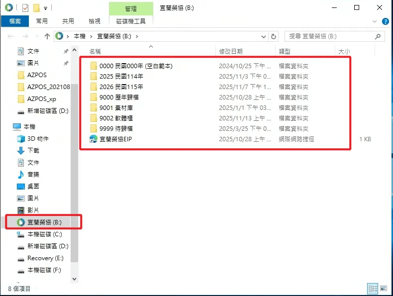Go up to parent folder with Up arrow
Viewport: 393px width, 296px height.
tap(47, 36)
